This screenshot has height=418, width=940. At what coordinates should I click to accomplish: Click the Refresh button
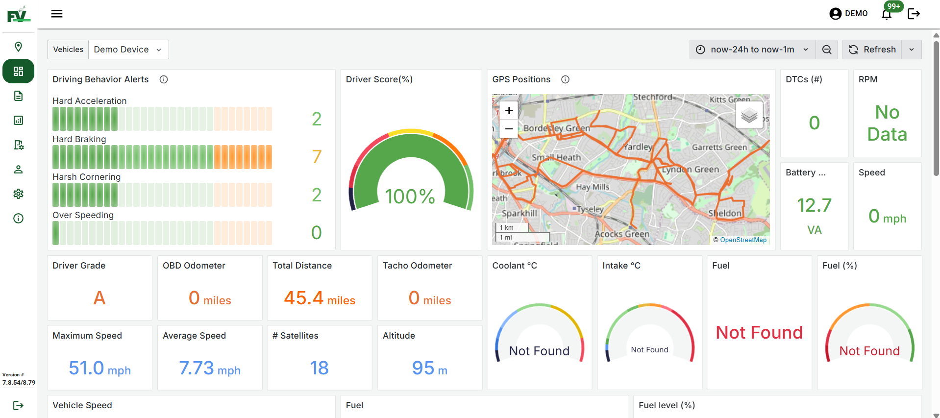click(872, 49)
